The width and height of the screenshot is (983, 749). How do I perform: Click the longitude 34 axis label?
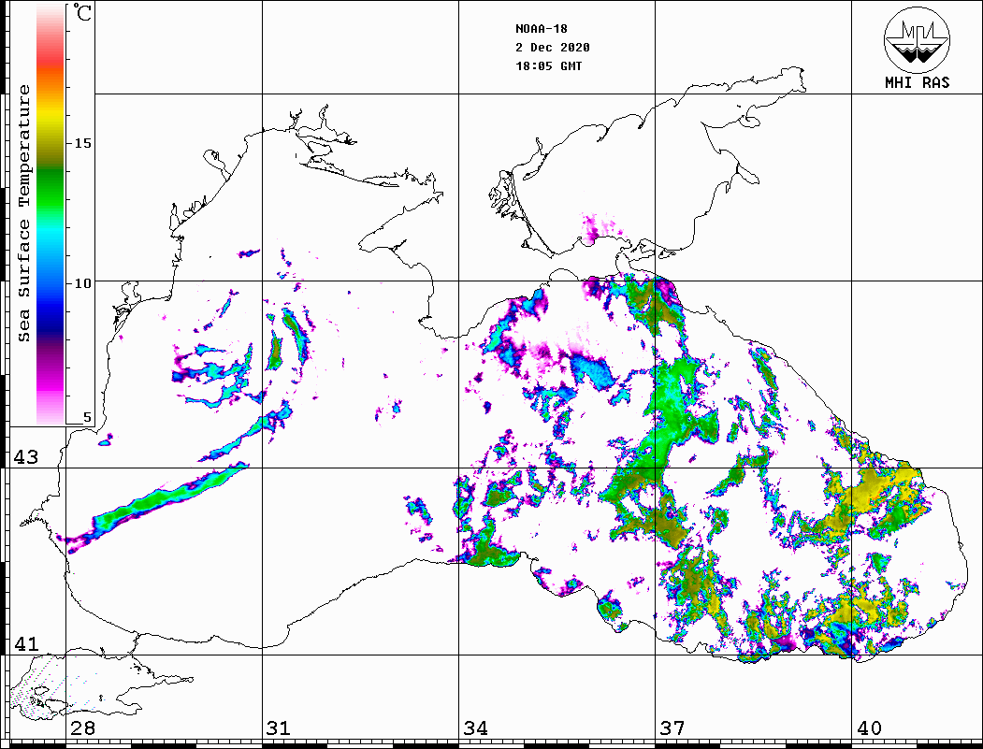point(475,728)
